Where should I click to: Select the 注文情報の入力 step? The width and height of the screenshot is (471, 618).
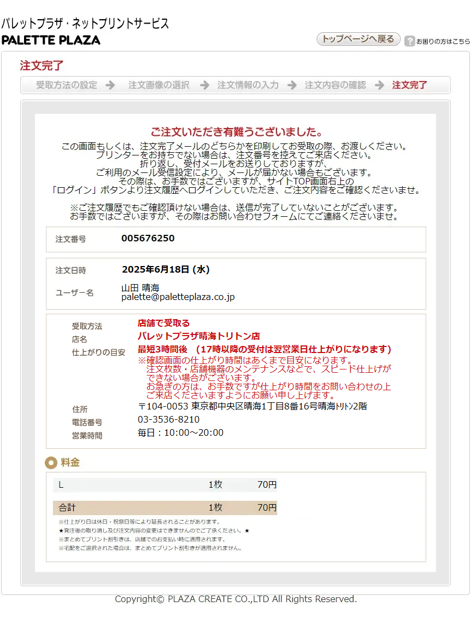point(248,85)
